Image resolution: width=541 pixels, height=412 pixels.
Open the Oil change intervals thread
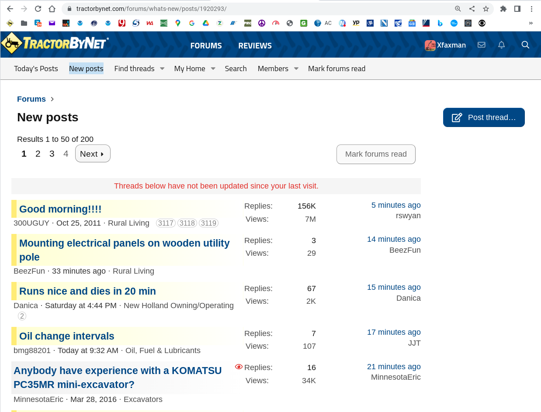click(67, 336)
